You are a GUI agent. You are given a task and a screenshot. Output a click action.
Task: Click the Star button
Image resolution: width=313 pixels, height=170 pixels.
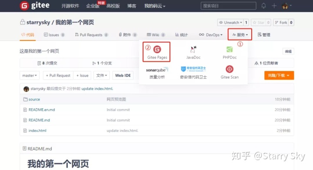pos(259,23)
